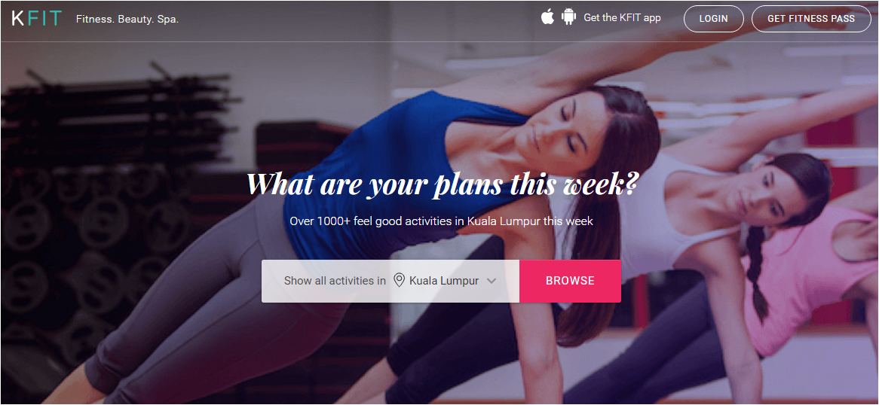Click the Over 1000+ feel good activities text

click(441, 221)
